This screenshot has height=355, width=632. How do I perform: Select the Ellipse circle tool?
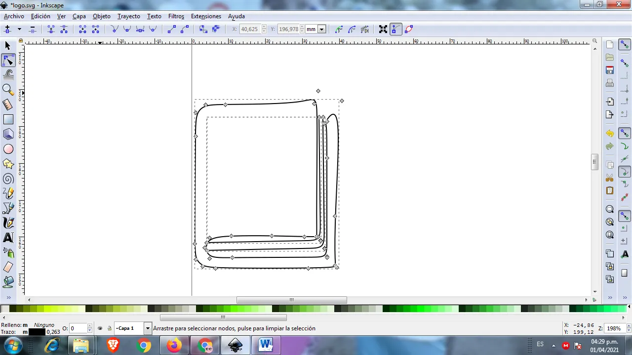coord(8,149)
